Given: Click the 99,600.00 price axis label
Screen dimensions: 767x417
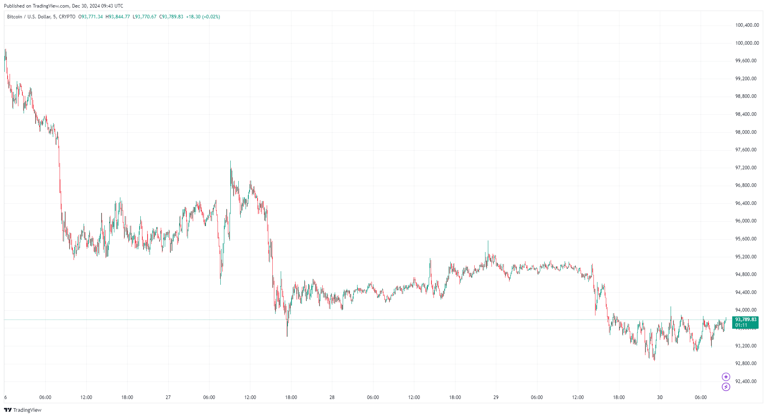Looking at the screenshot, I should click(746, 61).
